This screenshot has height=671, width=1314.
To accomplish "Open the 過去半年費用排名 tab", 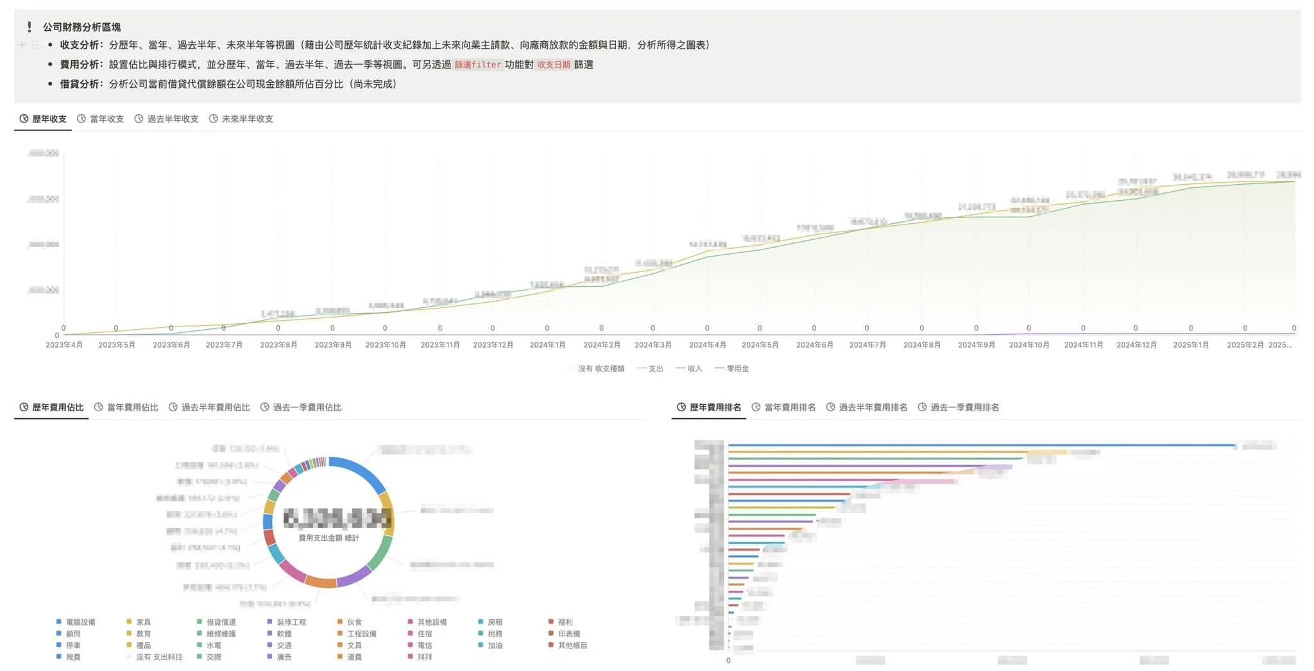I will pos(867,407).
